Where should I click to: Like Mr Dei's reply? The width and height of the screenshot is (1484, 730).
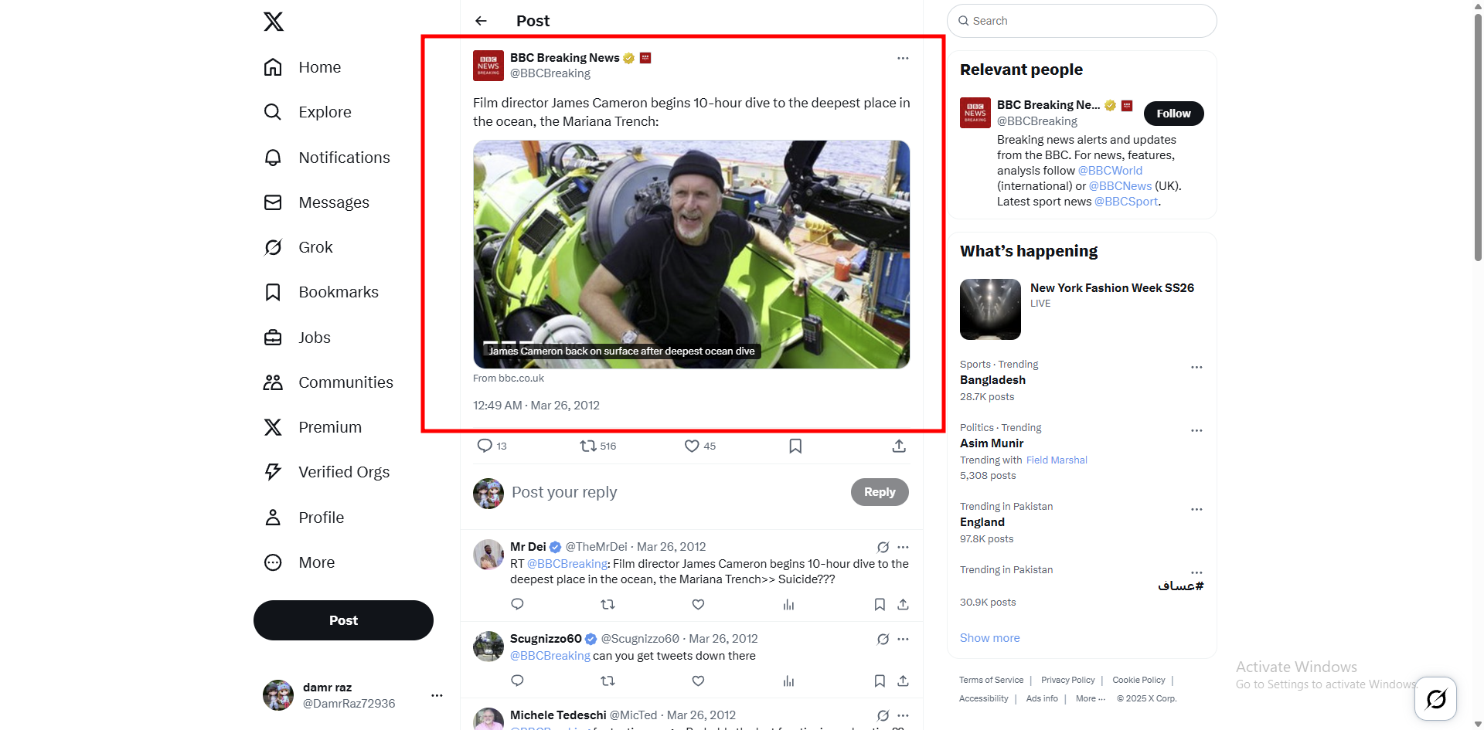click(x=698, y=604)
